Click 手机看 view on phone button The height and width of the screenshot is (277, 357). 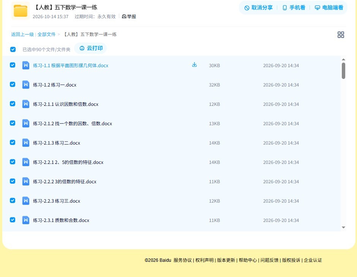coord(294,8)
